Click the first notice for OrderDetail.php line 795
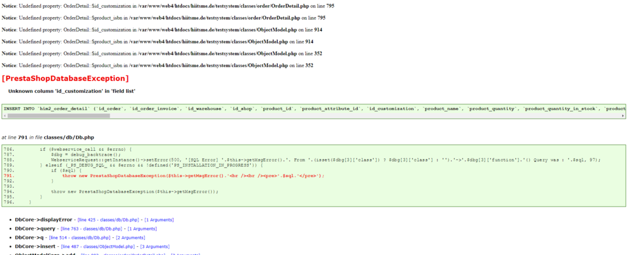Viewport: 630px width, 255px height. tap(168, 6)
